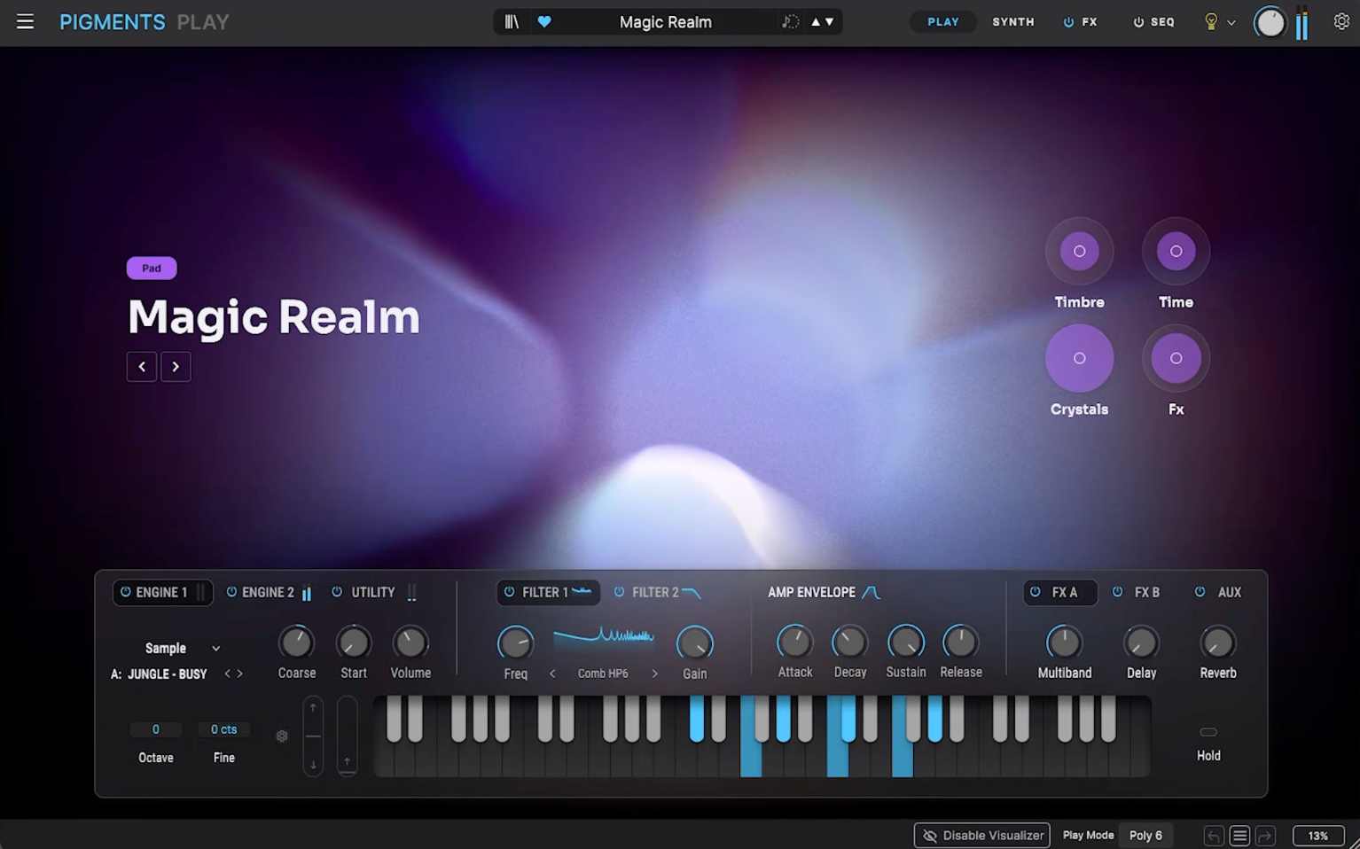Click the undo arrow in the status bar

(1214, 835)
